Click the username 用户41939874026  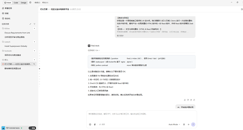(13, 128)
